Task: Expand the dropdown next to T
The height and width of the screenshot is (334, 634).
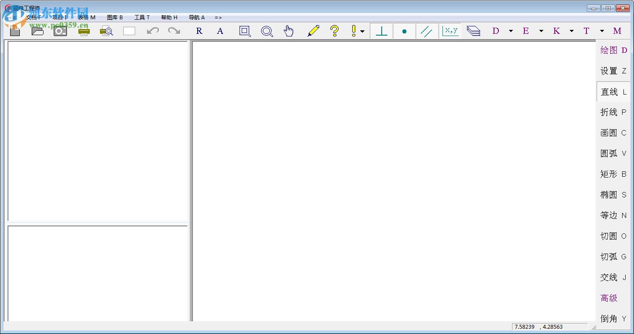Action: point(602,31)
